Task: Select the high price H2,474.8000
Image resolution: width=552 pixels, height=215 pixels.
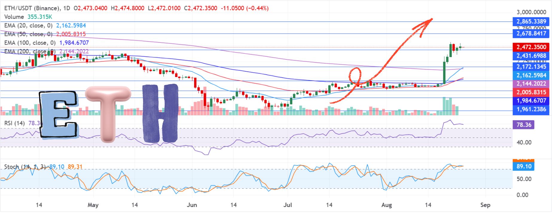Action: point(127,8)
